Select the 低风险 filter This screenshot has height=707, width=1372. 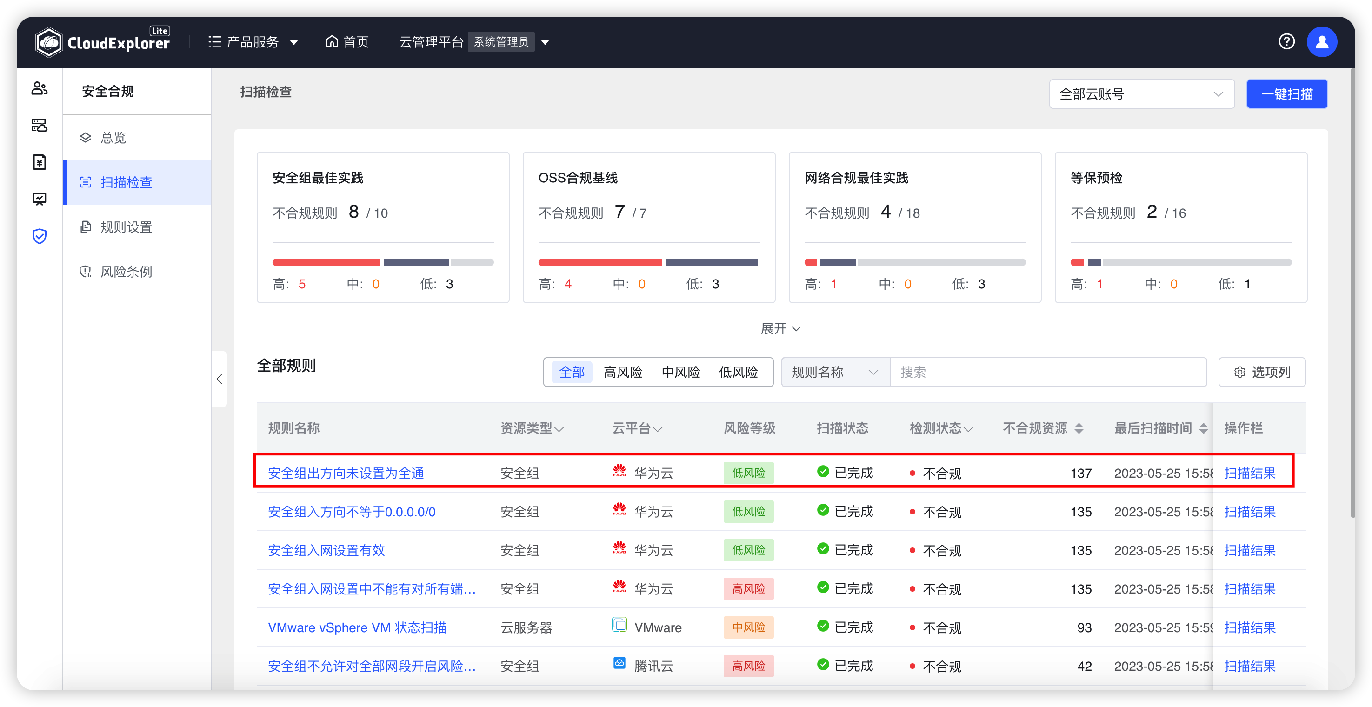tap(738, 372)
